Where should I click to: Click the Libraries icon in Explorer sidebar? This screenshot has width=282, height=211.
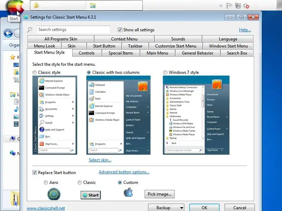point(13,95)
